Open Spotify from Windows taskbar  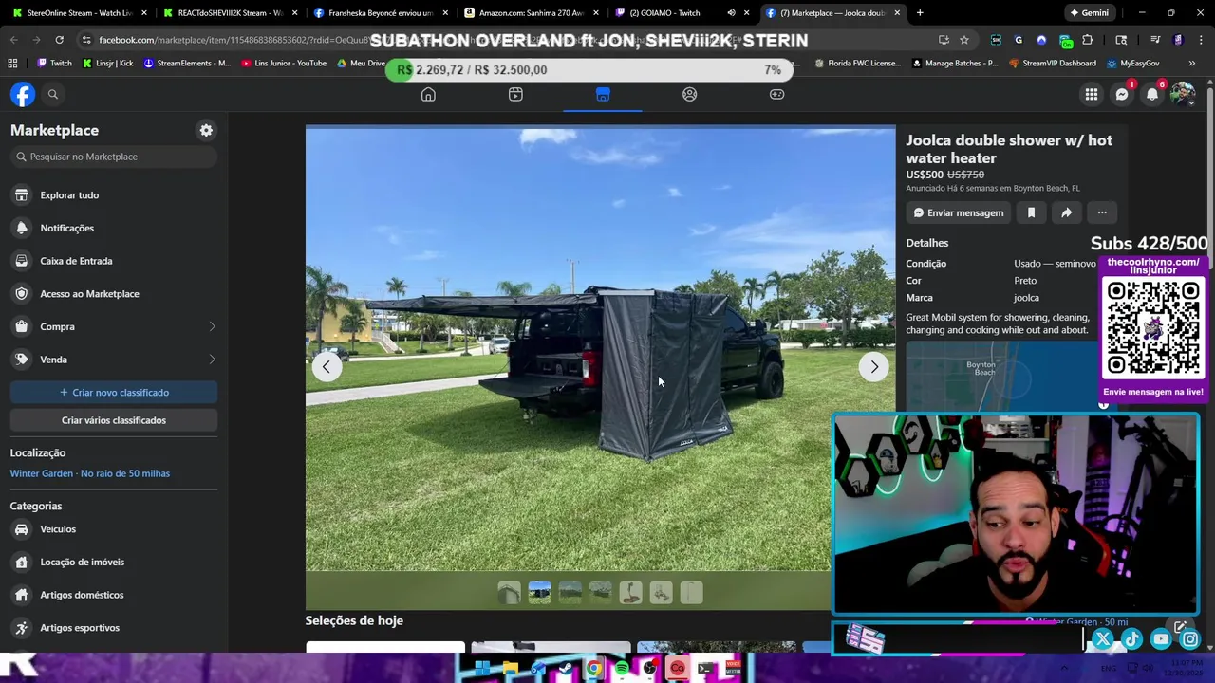622,669
